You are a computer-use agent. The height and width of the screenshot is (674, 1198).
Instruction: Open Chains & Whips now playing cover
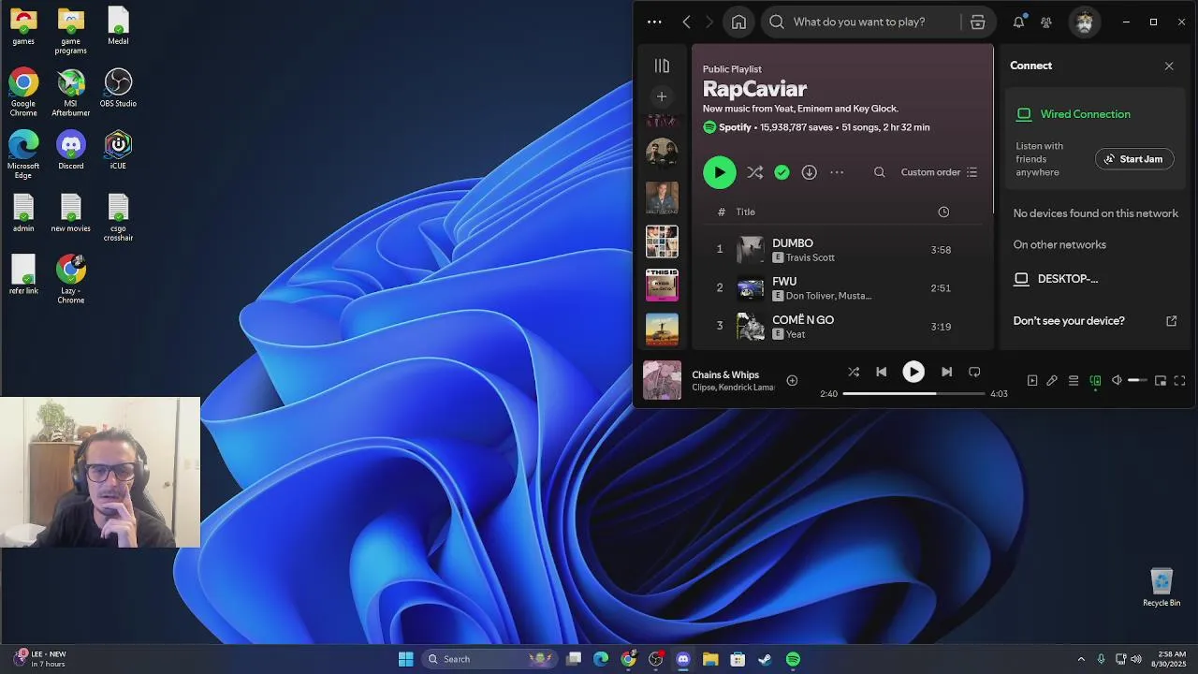(662, 380)
